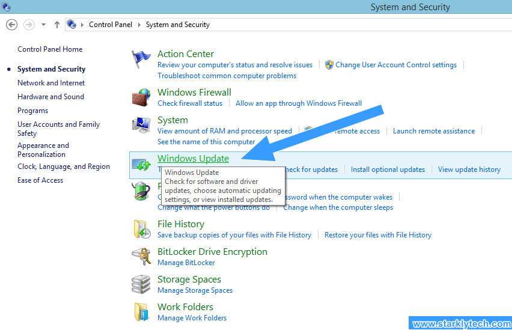Click Install optional updates
Image resolution: width=512 pixels, height=330 pixels.
[388, 170]
